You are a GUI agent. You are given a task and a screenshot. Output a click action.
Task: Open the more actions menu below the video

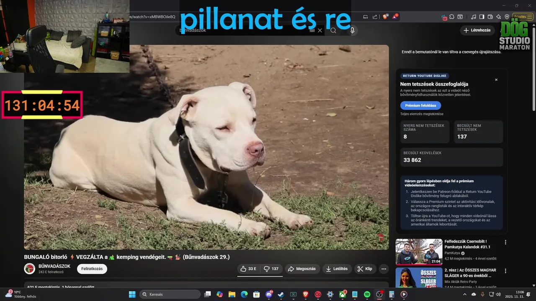[x=384, y=269]
